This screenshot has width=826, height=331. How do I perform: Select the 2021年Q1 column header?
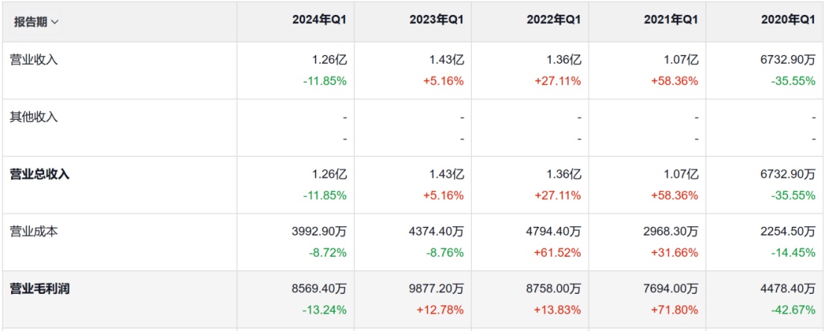click(x=671, y=21)
